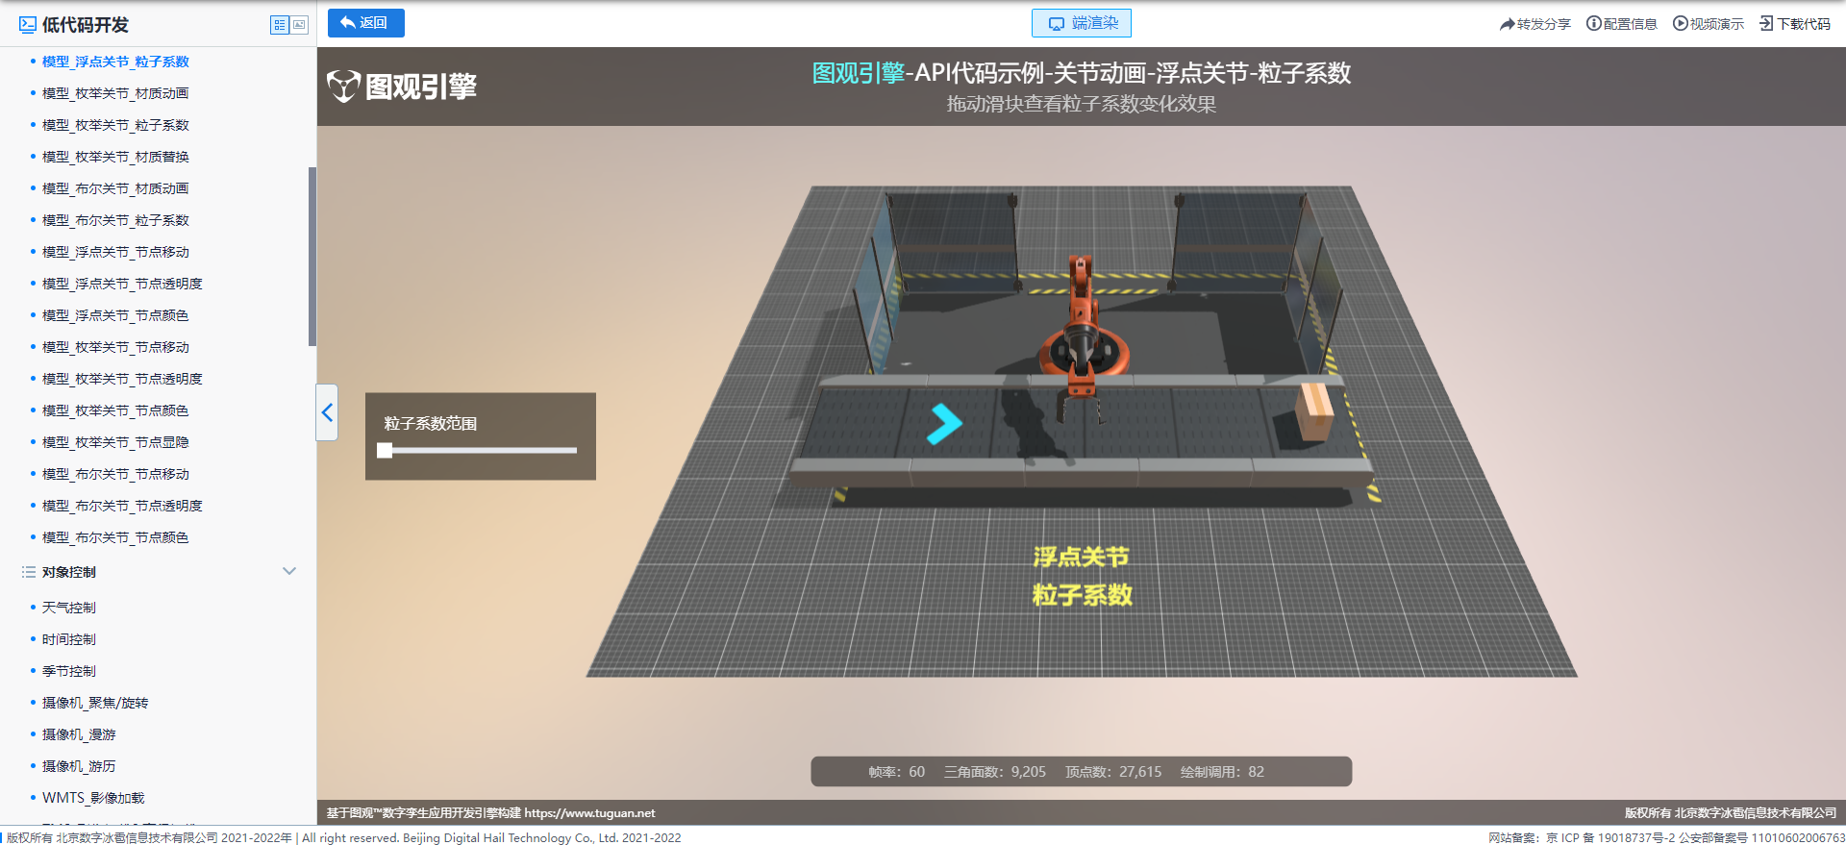1846x845 pixels.
Task: Open WMTS_影像加载 example
Action: click(93, 798)
